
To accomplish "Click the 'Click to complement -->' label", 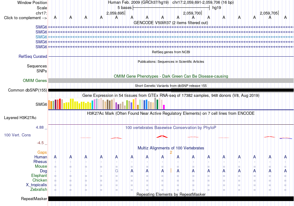I will point(25,18).
